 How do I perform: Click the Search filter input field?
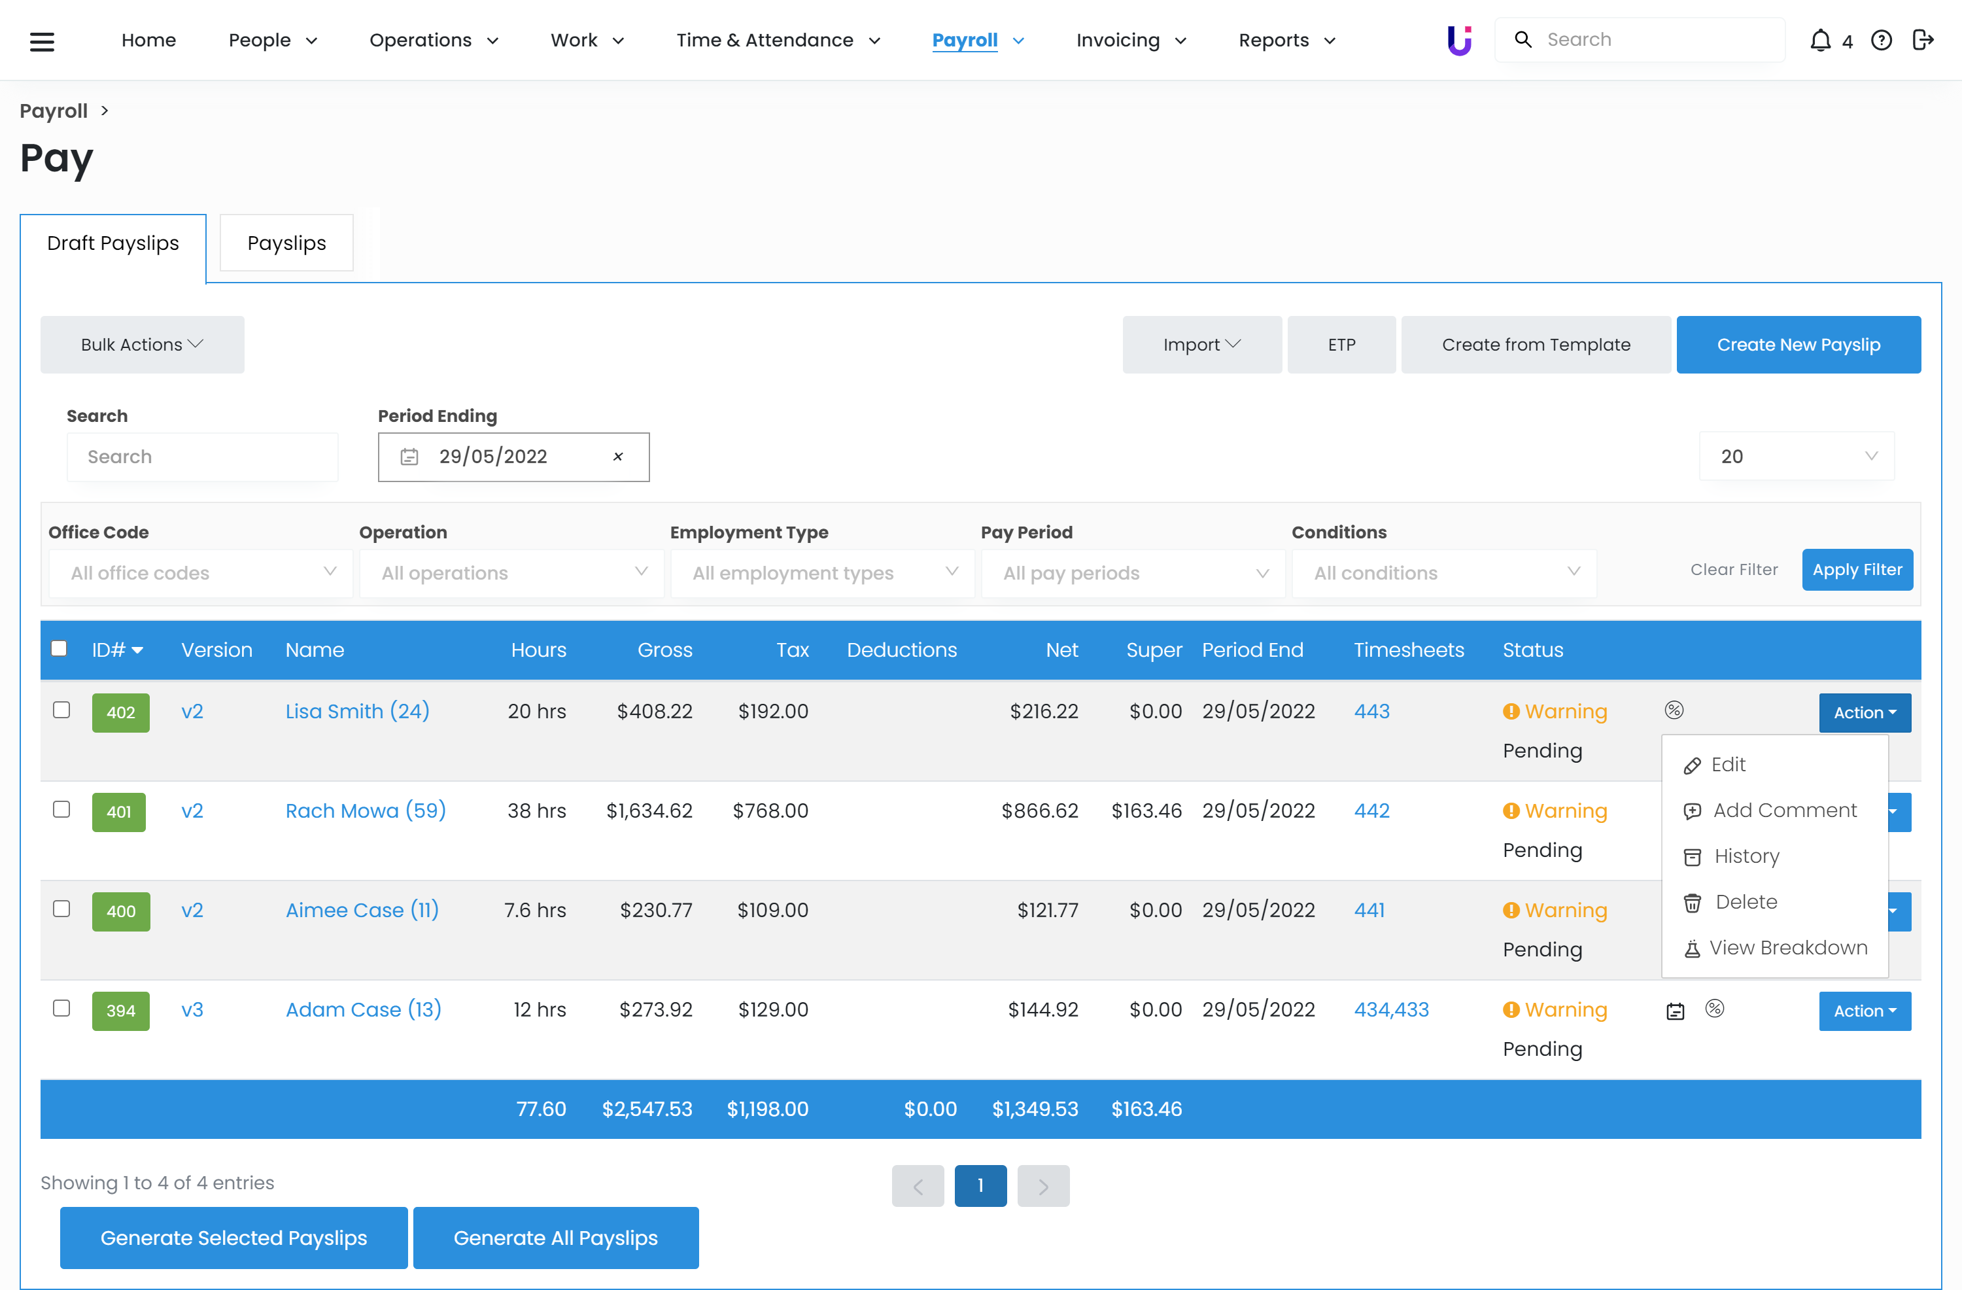[x=202, y=457]
